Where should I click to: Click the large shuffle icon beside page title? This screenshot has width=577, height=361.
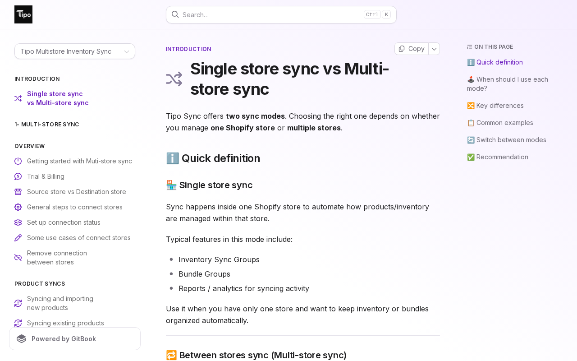coord(174,79)
